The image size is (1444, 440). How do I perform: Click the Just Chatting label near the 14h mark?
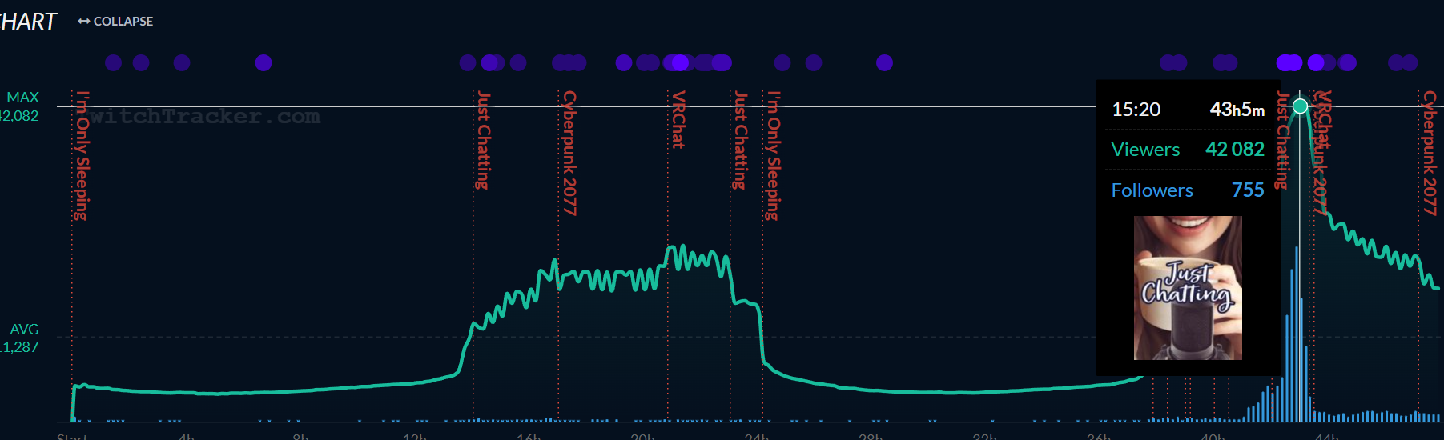pos(483,140)
